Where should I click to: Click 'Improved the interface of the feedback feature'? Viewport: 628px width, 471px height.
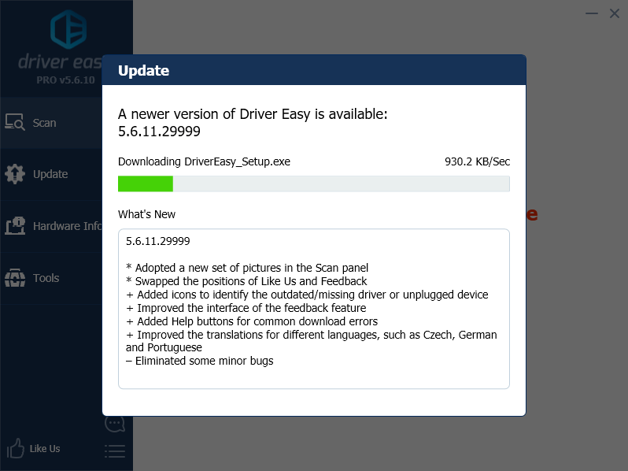(x=246, y=308)
